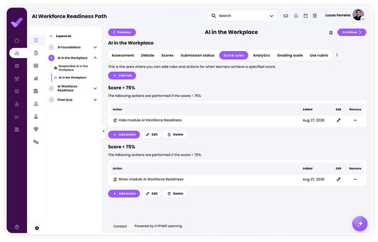Click the Hide module AI Workforce Readiness text

coord(150,120)
